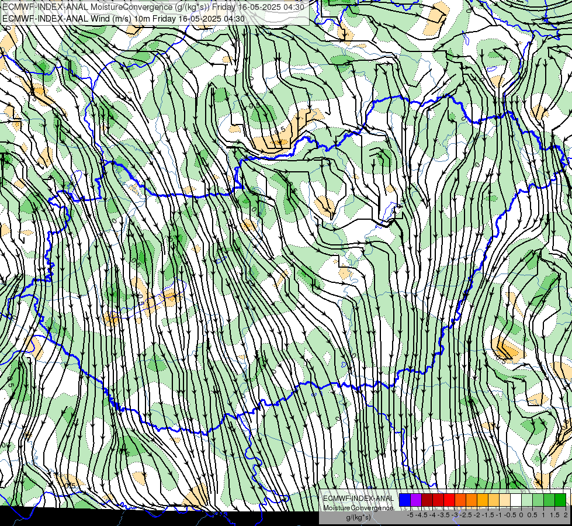Click the white legend color swatch

pos(516,500)
